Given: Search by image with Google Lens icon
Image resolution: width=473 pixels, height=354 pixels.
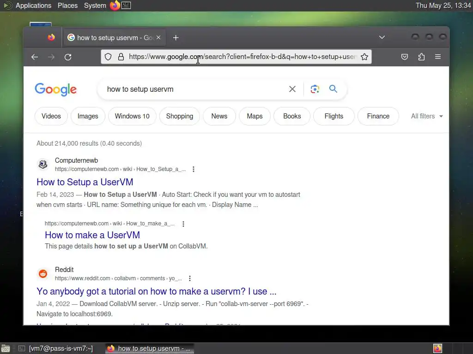Looking at the screenshot, I should (315, 89).
